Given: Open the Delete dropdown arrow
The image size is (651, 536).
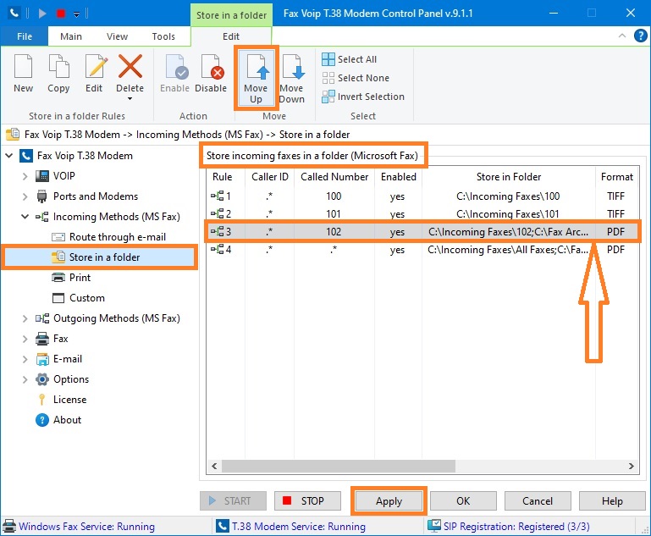Looking at the screenshot, I should (130, 99).
